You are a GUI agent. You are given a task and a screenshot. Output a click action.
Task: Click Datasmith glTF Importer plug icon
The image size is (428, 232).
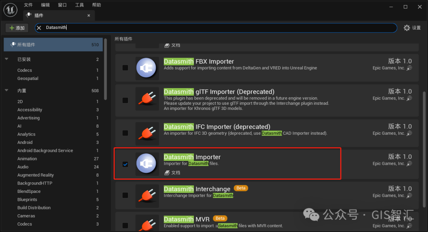click(x=147, y=98)
